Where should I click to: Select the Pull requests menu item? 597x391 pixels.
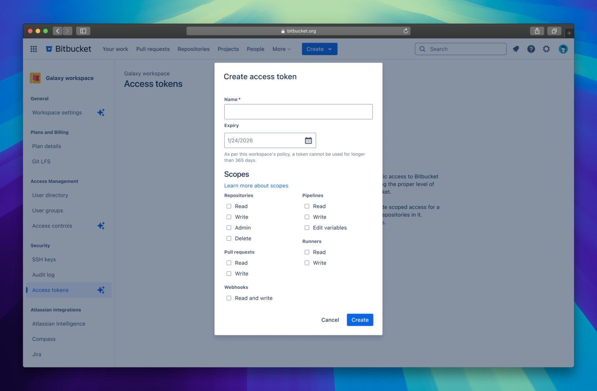click(x=153, y=49)
